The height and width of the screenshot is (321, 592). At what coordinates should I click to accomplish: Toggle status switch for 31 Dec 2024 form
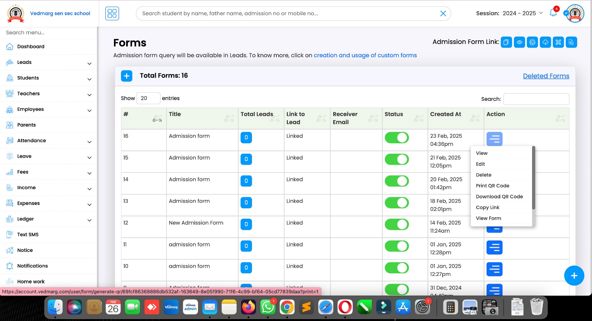[397, 289]
